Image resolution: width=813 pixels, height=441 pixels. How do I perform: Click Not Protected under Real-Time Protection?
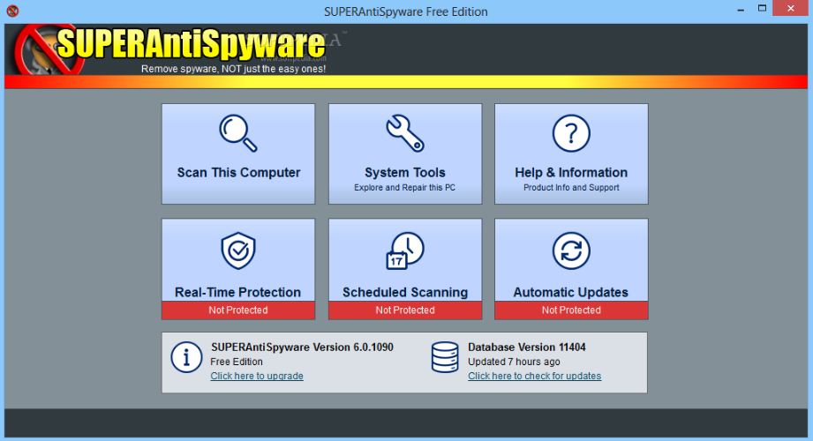click(238, 310)
